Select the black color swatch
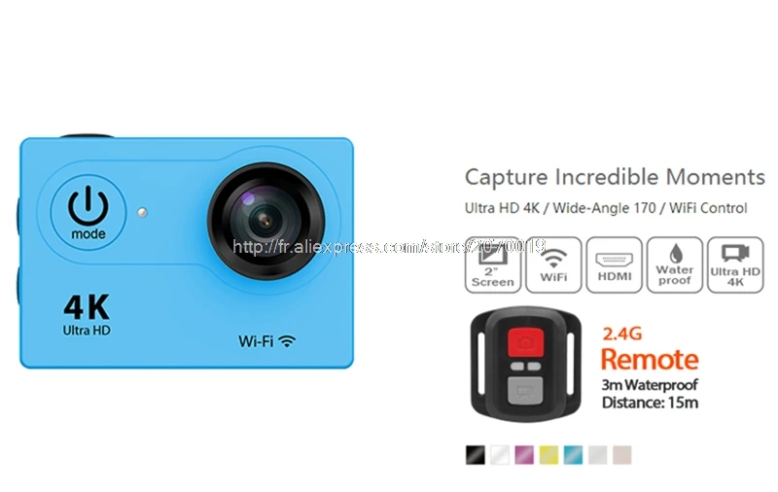The width and height of the screenshot is (778, 492). pos(476,455)
